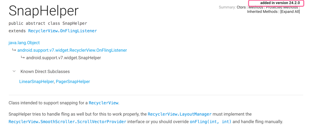316x135 pixels.
Task: Click the public abstract class SnapHelper declaration
Action: pyautogui.click(x=48, y=23)
